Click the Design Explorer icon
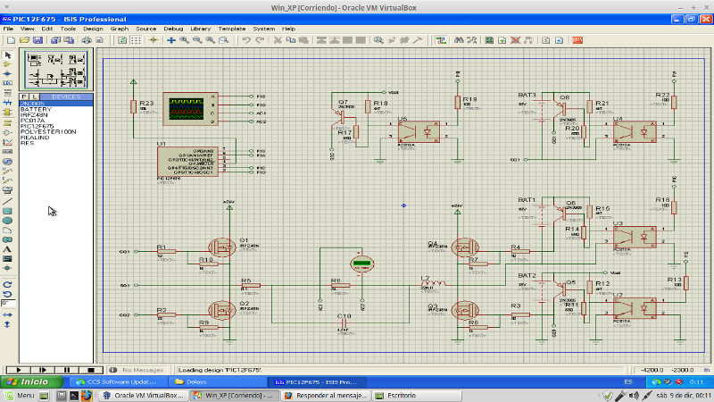714x402 pixels. [x=489, y=40]
